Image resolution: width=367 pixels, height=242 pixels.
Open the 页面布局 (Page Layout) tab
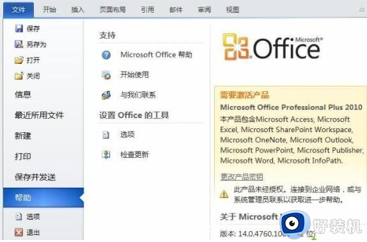click(113, 10)
